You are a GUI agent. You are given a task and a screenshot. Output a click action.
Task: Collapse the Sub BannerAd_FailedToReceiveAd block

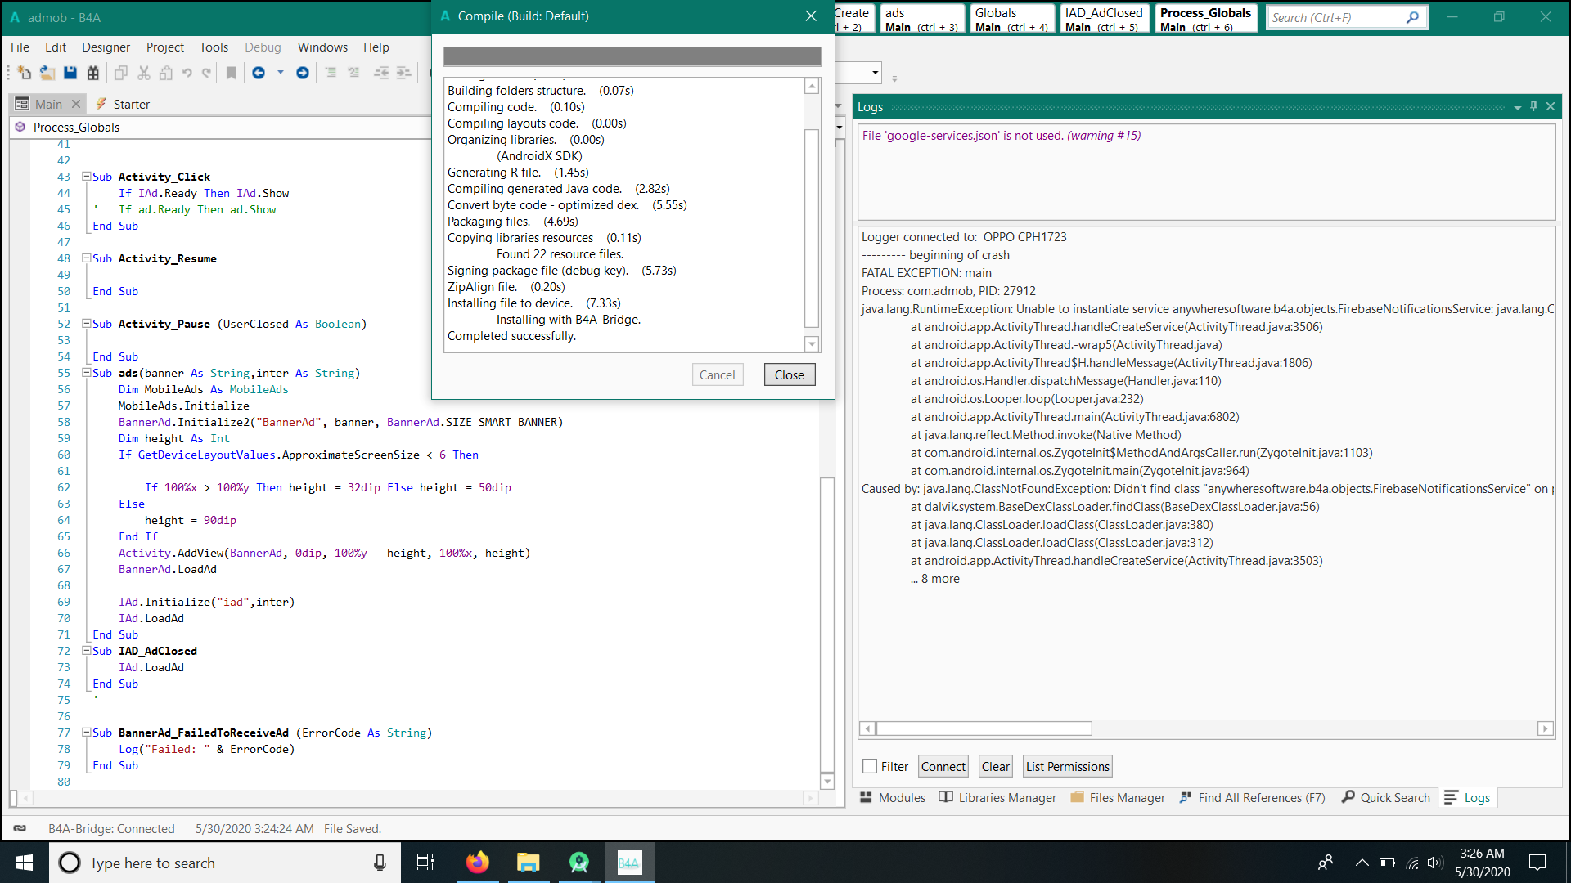(86, 733)
